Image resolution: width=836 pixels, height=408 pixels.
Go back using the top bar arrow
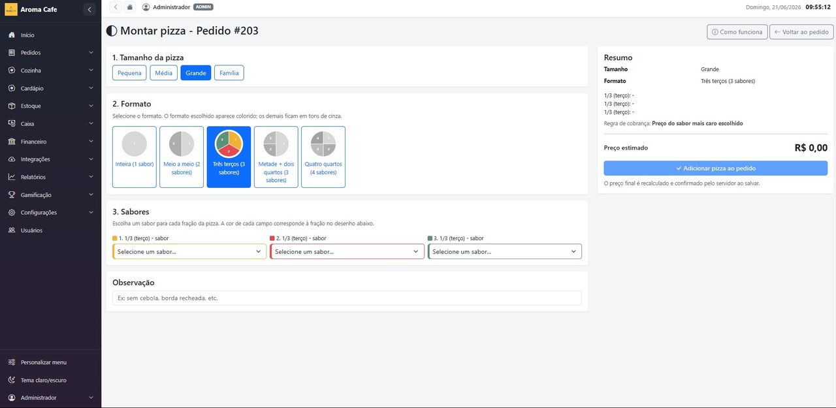[x=116, y=7]
